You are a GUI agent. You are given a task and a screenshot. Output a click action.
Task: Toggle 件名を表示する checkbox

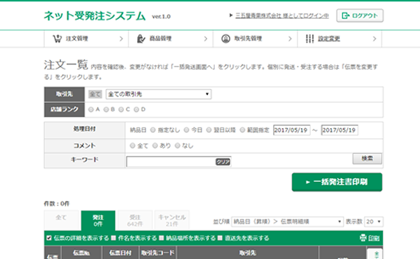coord(113,238)
